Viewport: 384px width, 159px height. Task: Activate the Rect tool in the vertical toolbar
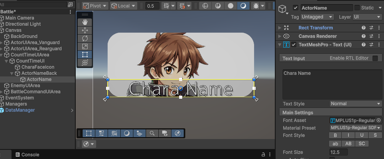(85, 54)
